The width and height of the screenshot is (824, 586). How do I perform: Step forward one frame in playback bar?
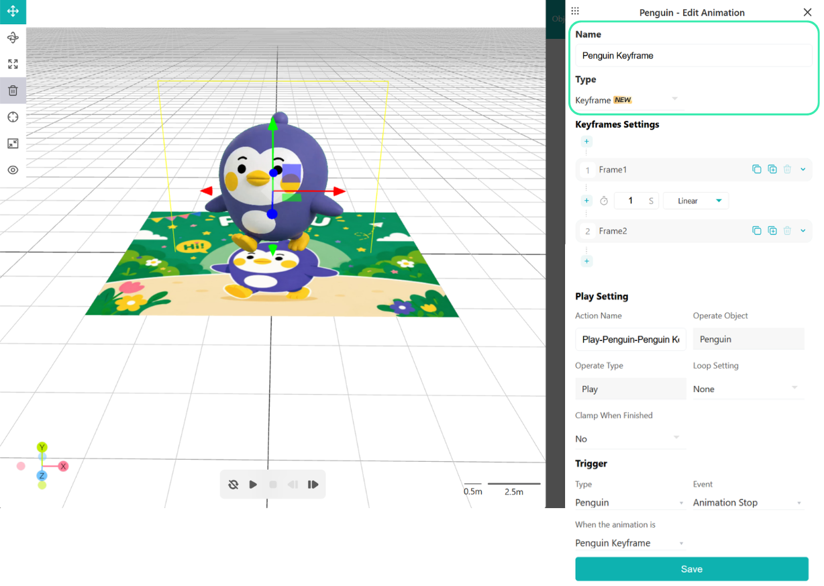(x=313, y=485)
